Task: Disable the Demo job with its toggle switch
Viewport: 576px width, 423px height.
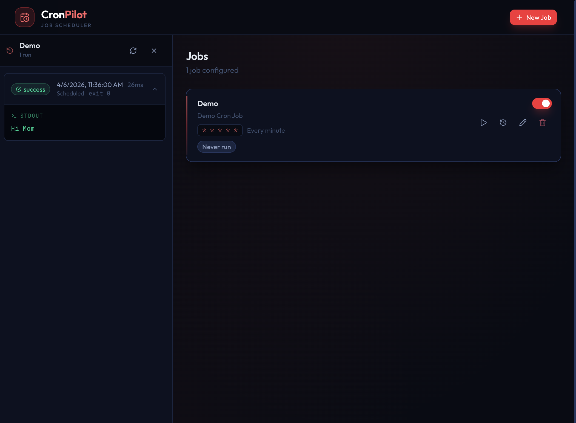Action: [542, 103]
